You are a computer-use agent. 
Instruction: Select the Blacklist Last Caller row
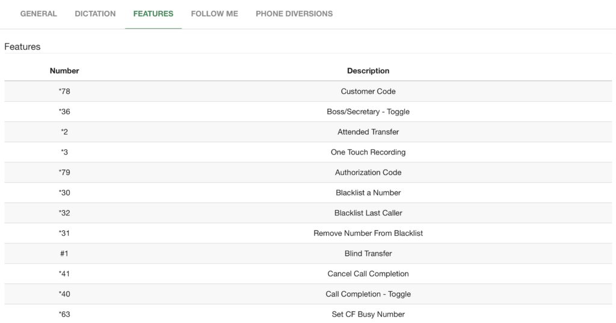368,213
